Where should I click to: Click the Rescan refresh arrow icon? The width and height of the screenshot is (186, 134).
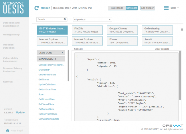coord(37,8)
